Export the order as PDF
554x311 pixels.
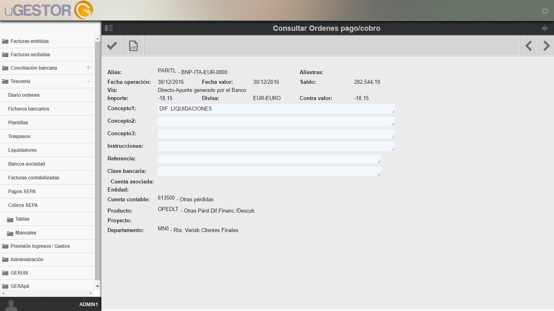tap(133, 46)
